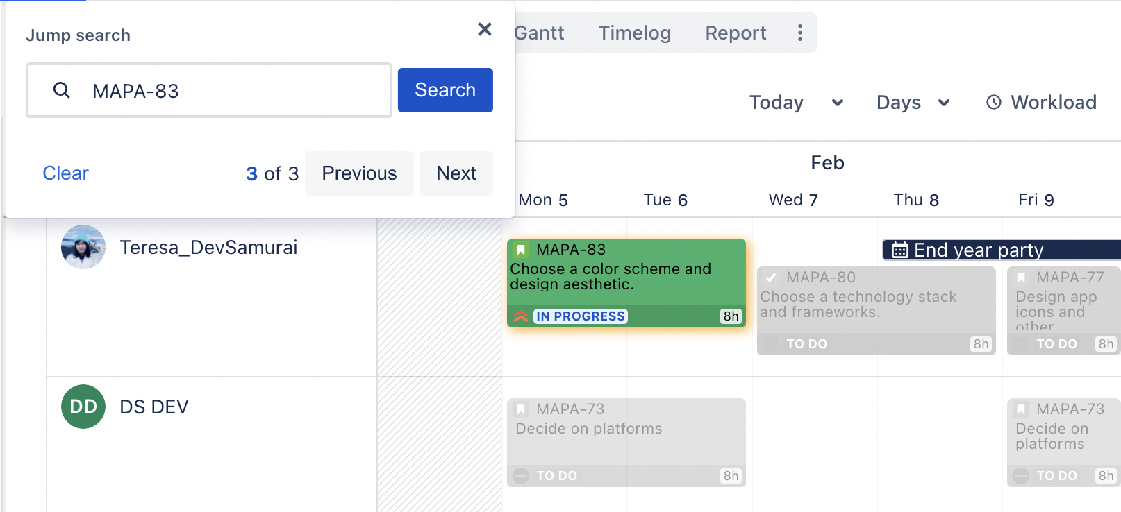Click the calendar icon on End year party
This screenshot has width=1121, height=512.
pyautogui.click(x=899, y=250)
